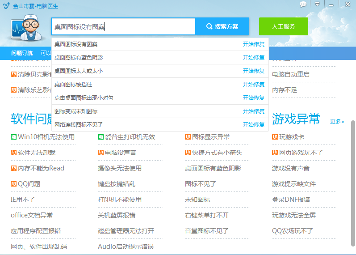
Task: Open Win10相机无法使用 fix
Action: point(46,137)
